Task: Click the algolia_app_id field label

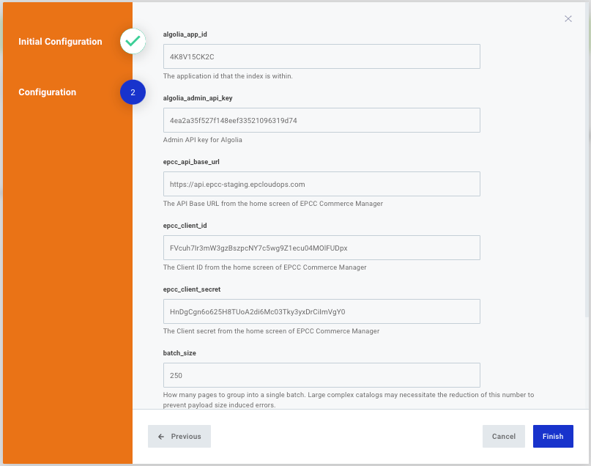Action: tap(186, 34)
